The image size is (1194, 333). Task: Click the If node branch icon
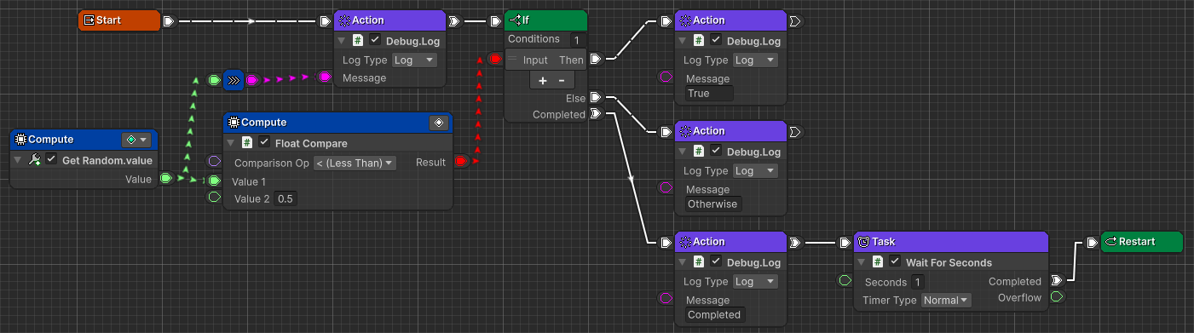(515, 20)
